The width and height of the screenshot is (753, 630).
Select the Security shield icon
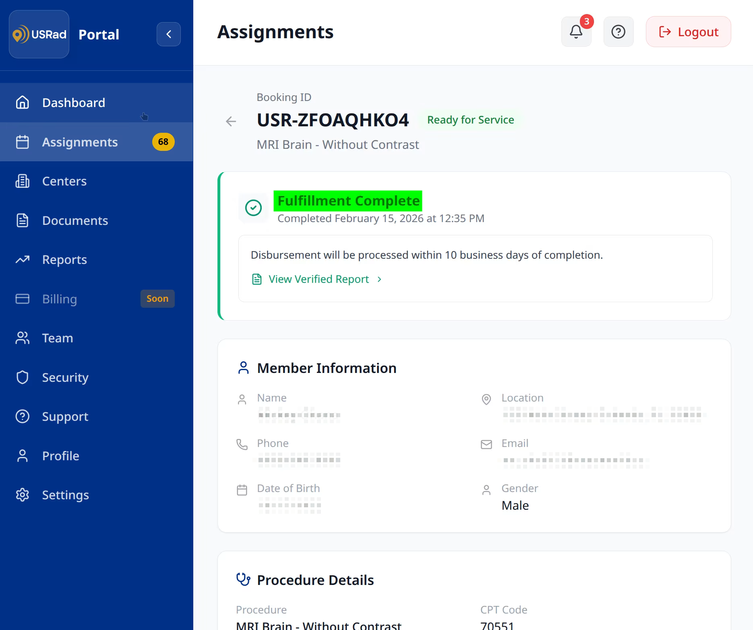(22, 377)
